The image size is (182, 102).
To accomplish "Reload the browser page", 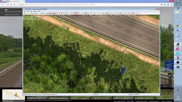I will point(8,5).
